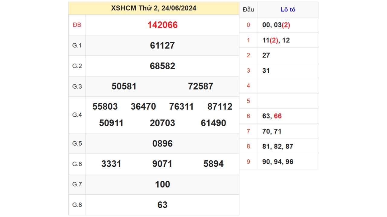
Task: Click the G.5 row label
Action: click(x=77, y=143)
